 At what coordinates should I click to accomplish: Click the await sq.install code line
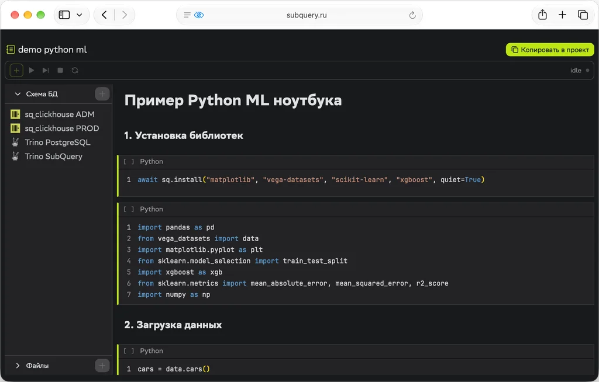coord(311,180)
